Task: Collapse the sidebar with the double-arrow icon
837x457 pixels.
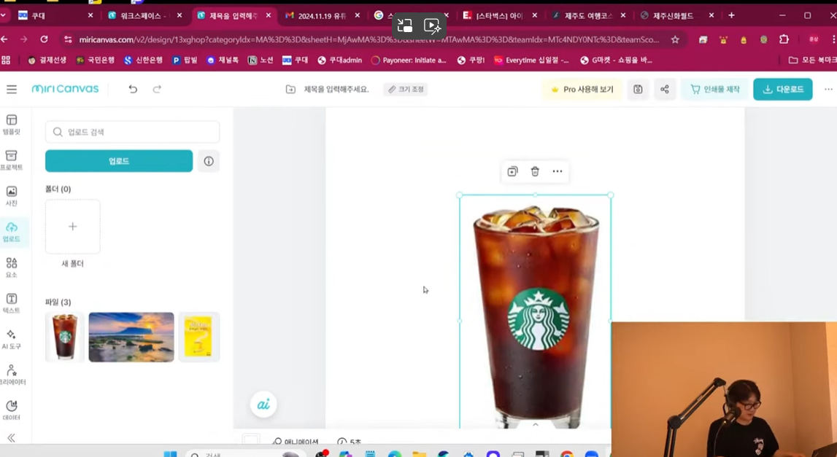Action: tap(11, 438)
